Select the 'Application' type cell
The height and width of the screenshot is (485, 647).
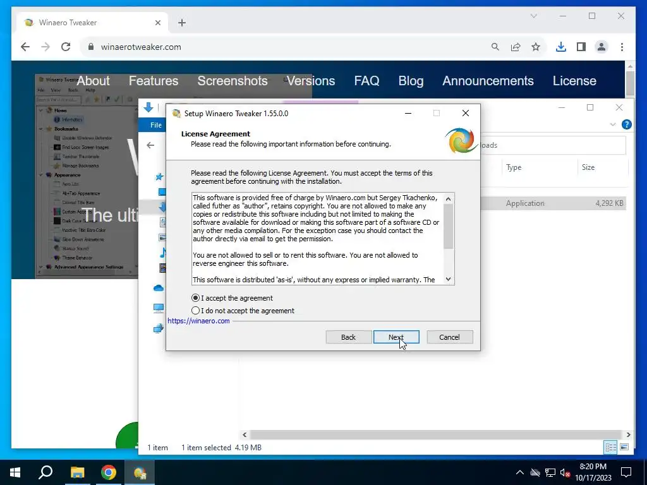(x=525, y=203)
